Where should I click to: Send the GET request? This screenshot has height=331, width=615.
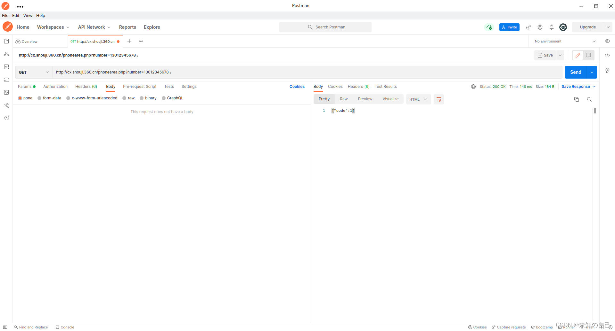(576, 72)
